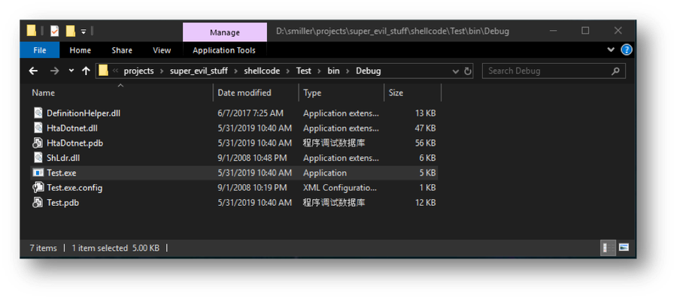
Task: Select the Test.exe.config file name
Action: coord(74,188)
